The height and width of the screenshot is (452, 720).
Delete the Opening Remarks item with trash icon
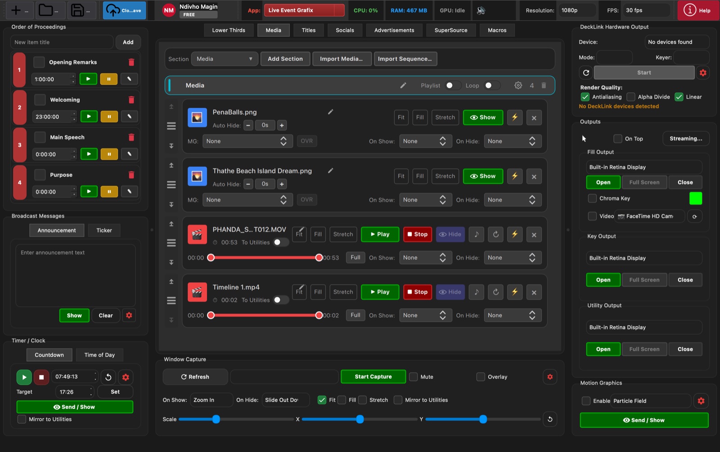(x=131, y=62)
